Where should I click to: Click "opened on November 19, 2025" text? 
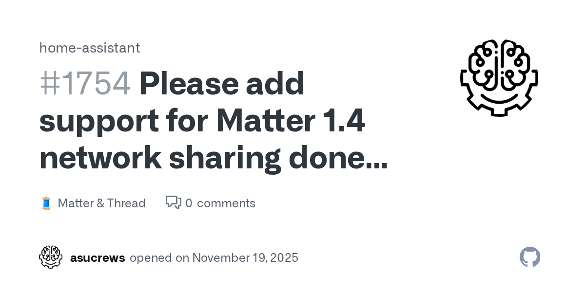(214, 257)
